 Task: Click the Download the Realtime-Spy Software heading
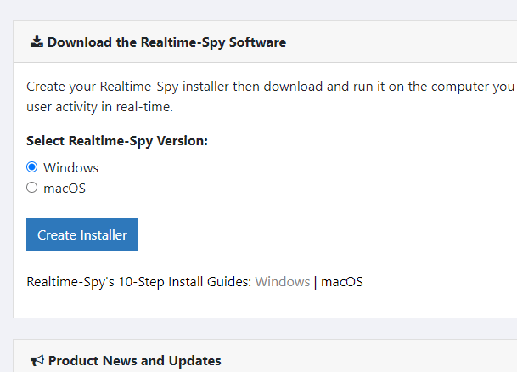tap(166, 42)
